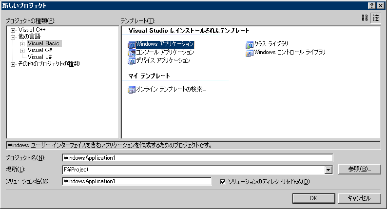387x209 pixels.
Task: Select Visual J# project type
Action: pyautogui.click(x=40, y=57)
